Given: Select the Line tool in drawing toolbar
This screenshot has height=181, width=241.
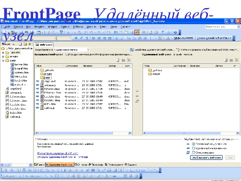Looking at the screenshot, I should [46, 176].
